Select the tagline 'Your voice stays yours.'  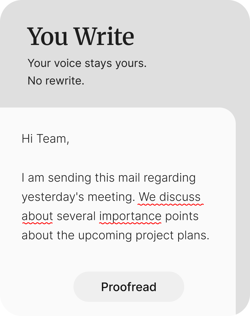(88, 63)
